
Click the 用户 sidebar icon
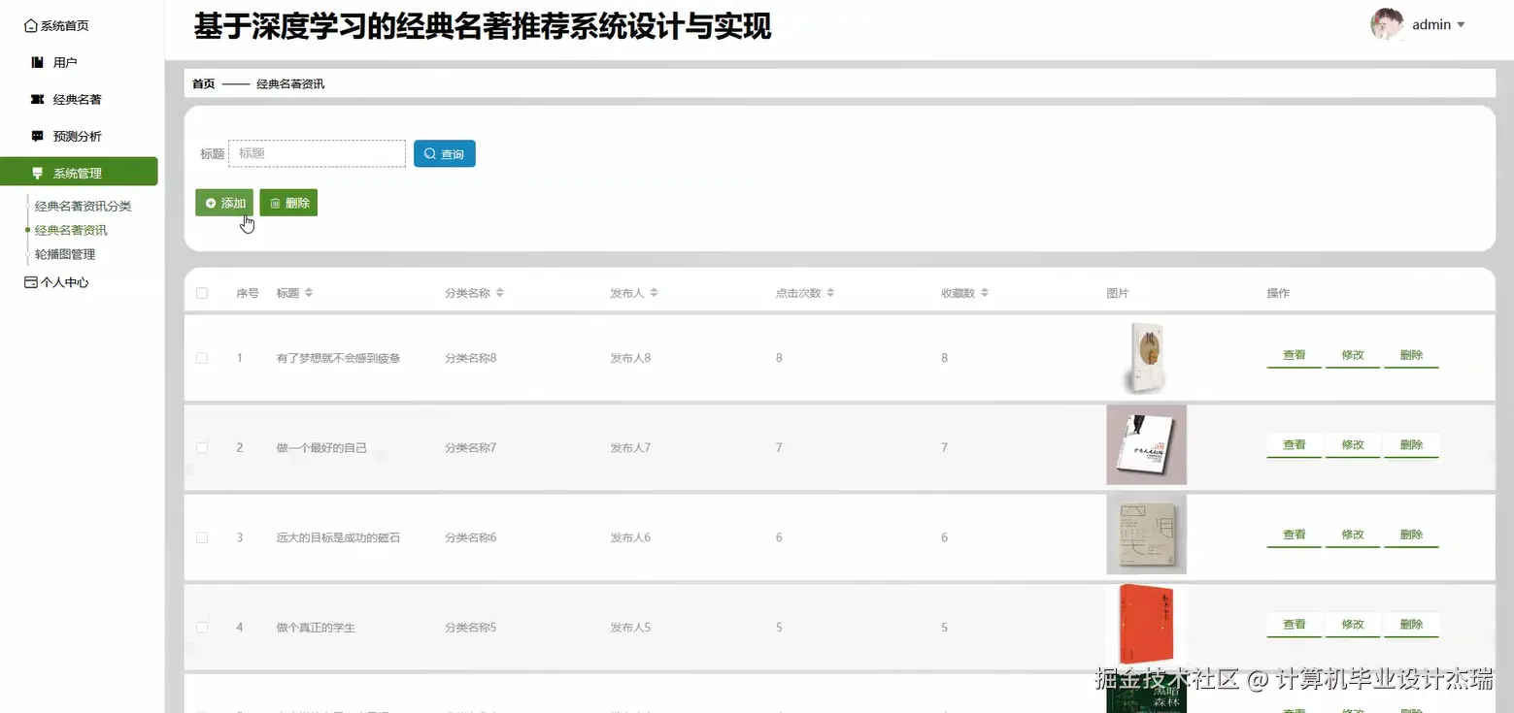38,62
